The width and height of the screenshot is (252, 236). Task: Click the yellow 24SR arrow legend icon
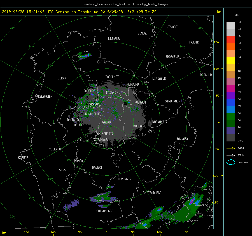coord(231,148)
